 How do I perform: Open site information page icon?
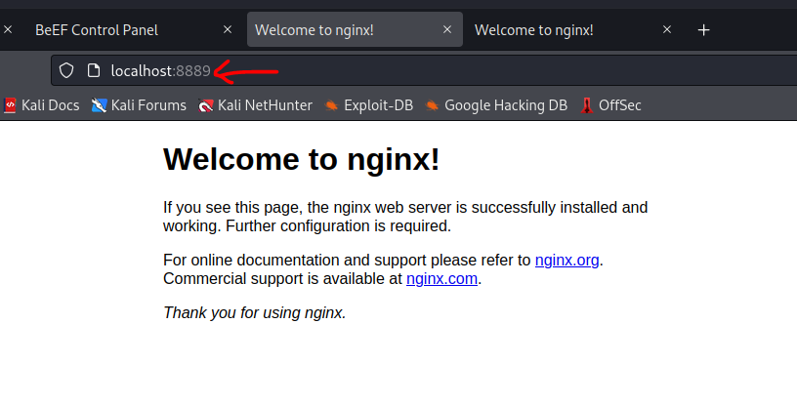[93, 70]
